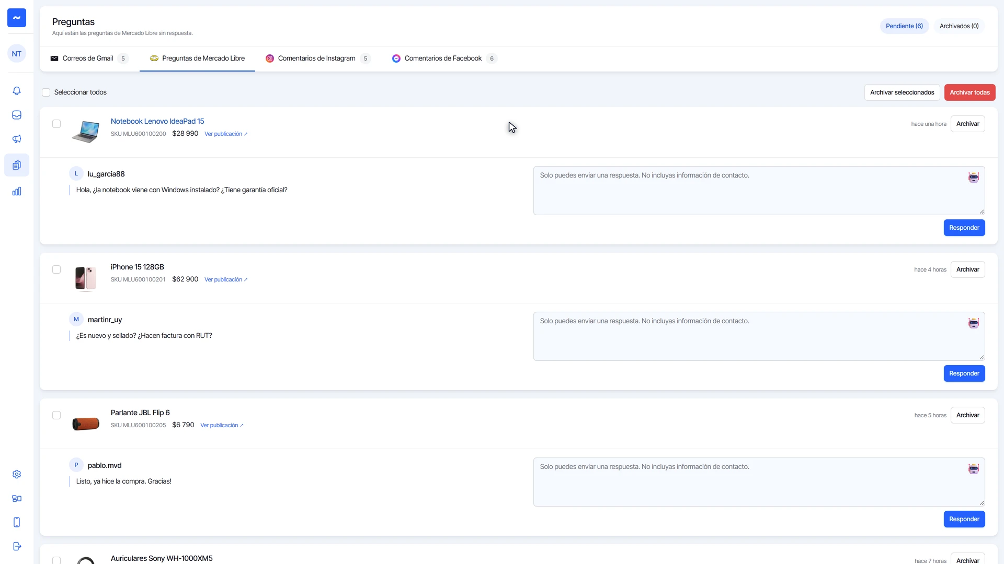Image resolution: width=1004 pixels, height=564 pixels.
Task: Open the inbox icon in sidebar
Action: coord(17,115)
